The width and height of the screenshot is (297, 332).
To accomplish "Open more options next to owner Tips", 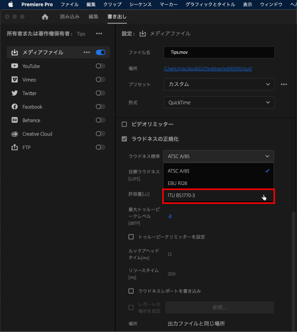I will tap(99, 33).
